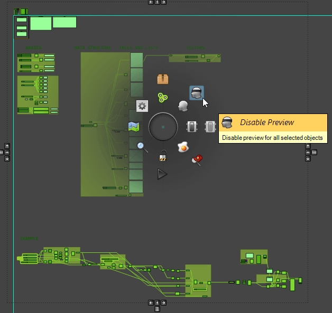332x313 pixels.
Task: Open Preferences via the gear icon
Action: click(x=142, y=106)
